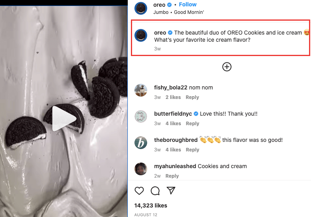Follow the oreo account
This screenshot has height=217, width=311.
(188, 4)
